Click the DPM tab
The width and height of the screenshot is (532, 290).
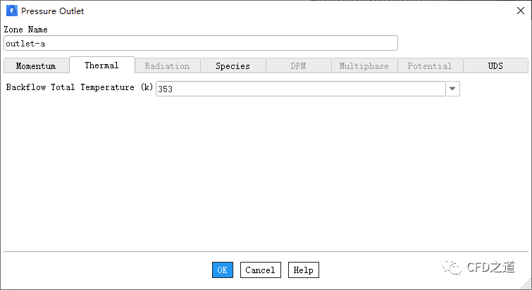[x=298, y=66]
